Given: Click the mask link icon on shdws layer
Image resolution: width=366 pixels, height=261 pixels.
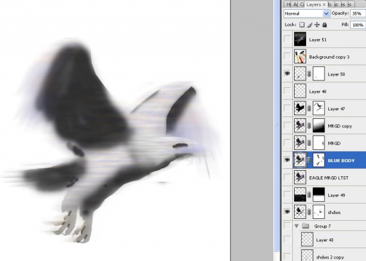Looking at the screenshot, I should [x=309, y=212].
